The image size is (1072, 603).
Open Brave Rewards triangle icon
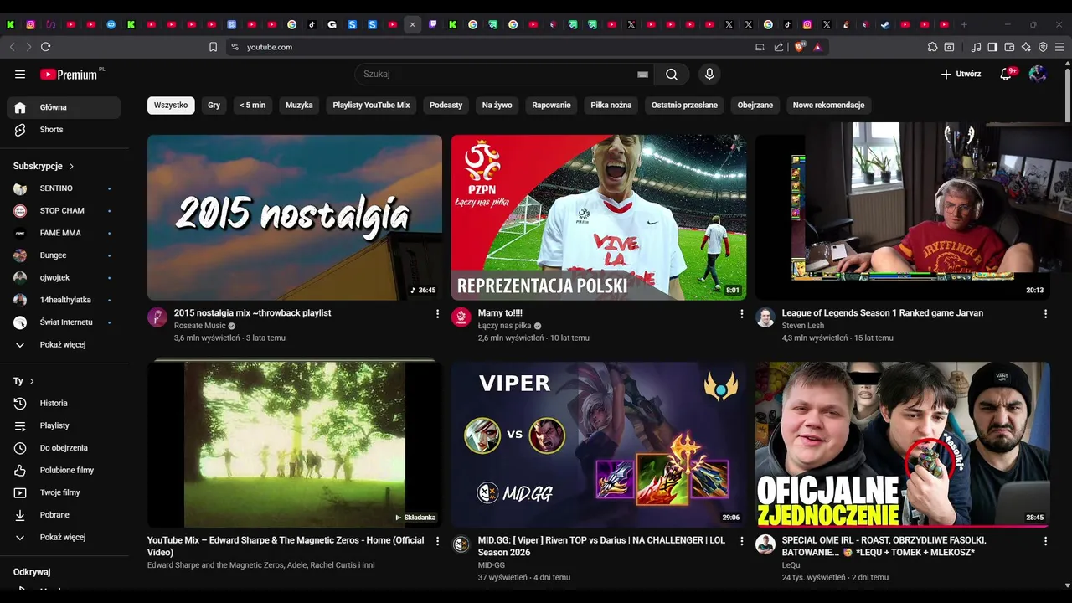coord(817,47)
